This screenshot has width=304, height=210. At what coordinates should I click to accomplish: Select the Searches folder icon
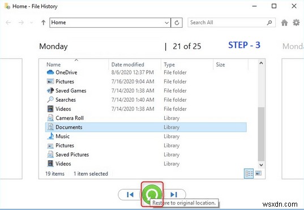coord(50,99)
